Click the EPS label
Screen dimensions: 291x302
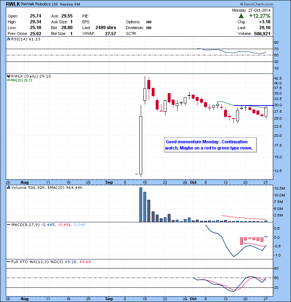[x=86, y=22]
